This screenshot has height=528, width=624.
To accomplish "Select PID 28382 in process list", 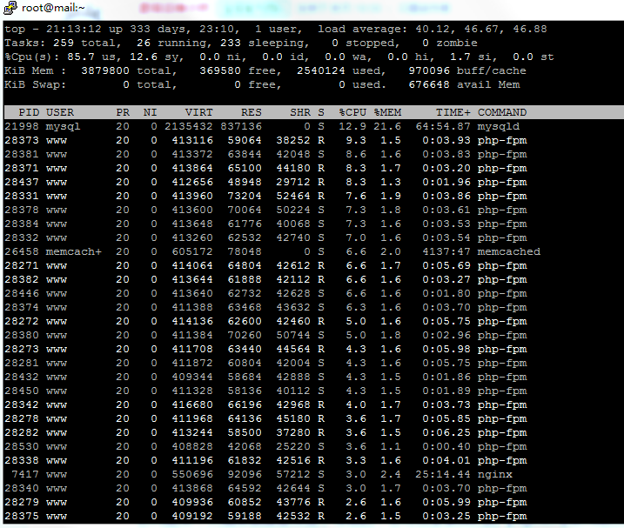I will pyautogui.click(x=22, y=280).
